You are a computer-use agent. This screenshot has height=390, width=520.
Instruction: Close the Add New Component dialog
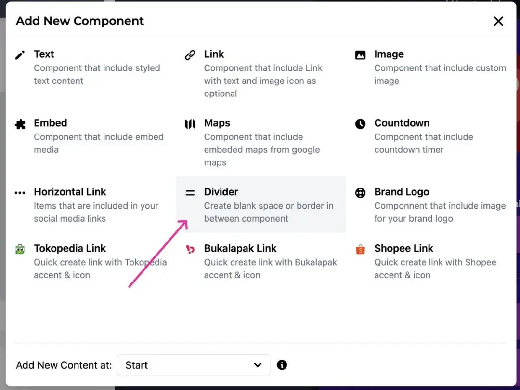498,21
